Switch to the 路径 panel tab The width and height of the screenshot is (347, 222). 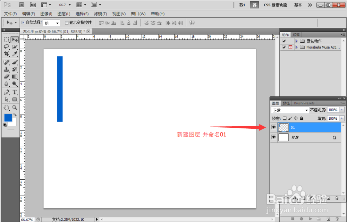pyautogui.click(x=286, y=103)
